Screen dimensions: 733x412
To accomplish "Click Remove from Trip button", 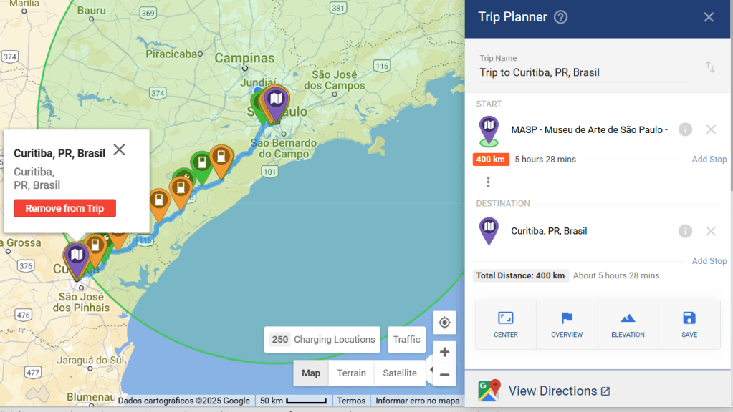I will tap(64, 208).
